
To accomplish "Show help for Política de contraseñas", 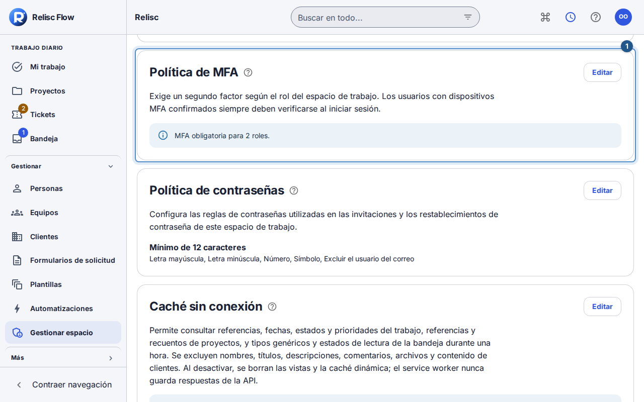I will click(294, 190).
